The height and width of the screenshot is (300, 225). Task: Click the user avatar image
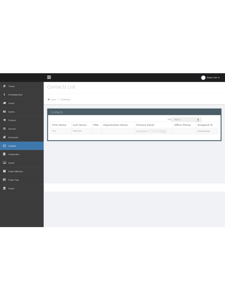[203, 78]
